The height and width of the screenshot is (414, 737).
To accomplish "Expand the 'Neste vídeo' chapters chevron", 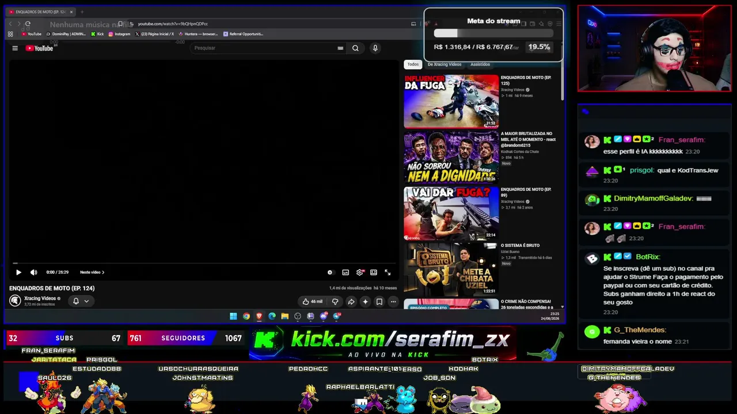I will [102, 273].
